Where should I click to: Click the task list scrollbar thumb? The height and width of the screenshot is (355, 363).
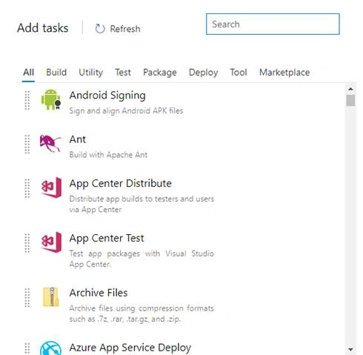click(350, 100)
